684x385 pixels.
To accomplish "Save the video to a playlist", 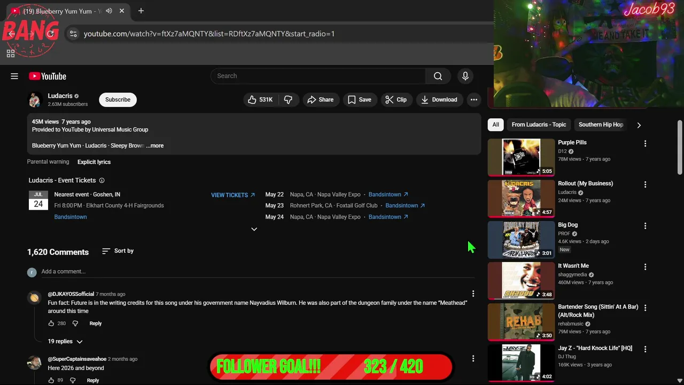I will point(360,99).
